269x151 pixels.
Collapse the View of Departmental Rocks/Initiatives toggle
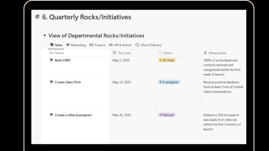(x=45, y=36)
